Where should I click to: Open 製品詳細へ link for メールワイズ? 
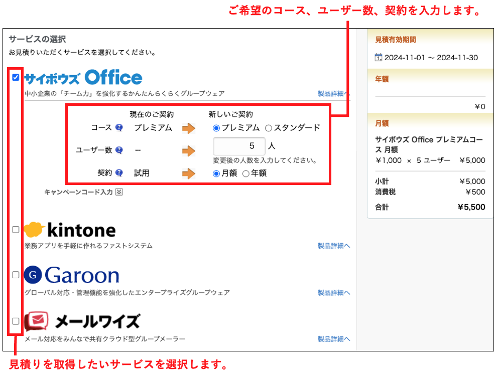click(x=334, y=339)
